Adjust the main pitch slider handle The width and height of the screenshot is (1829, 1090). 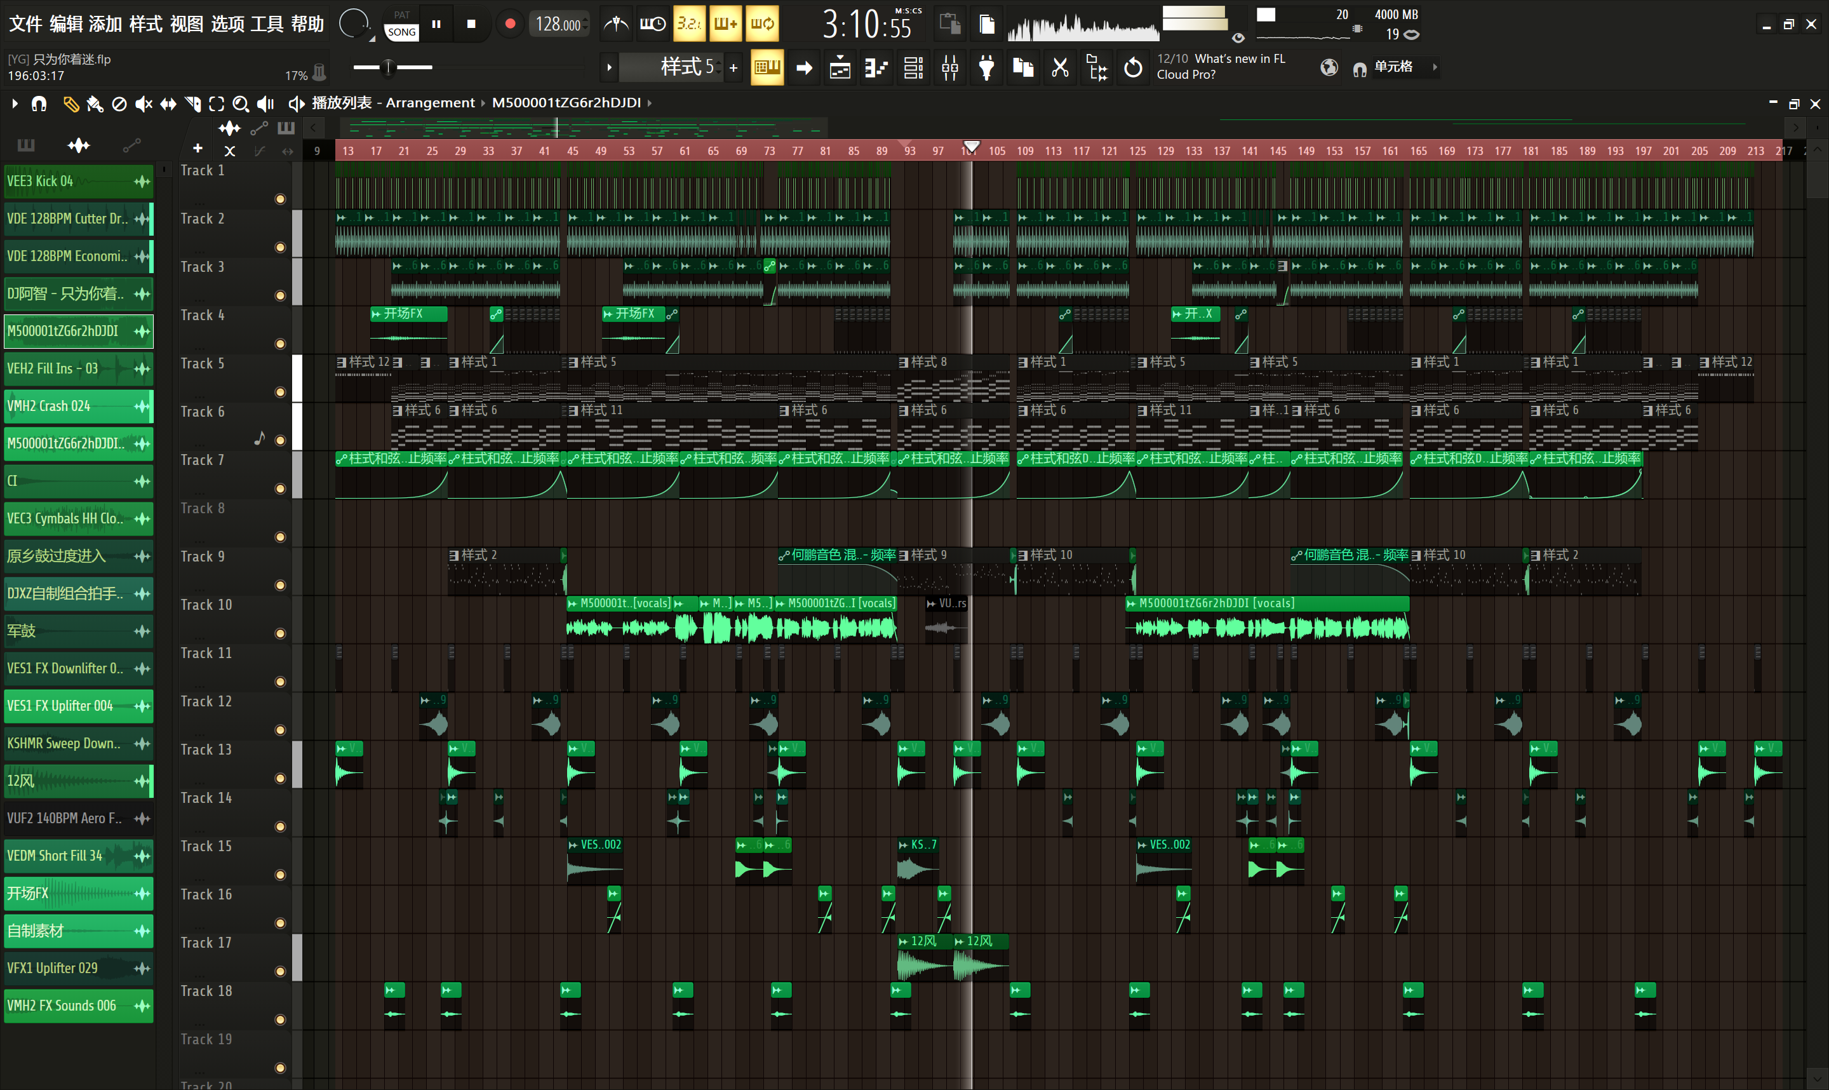389,67
